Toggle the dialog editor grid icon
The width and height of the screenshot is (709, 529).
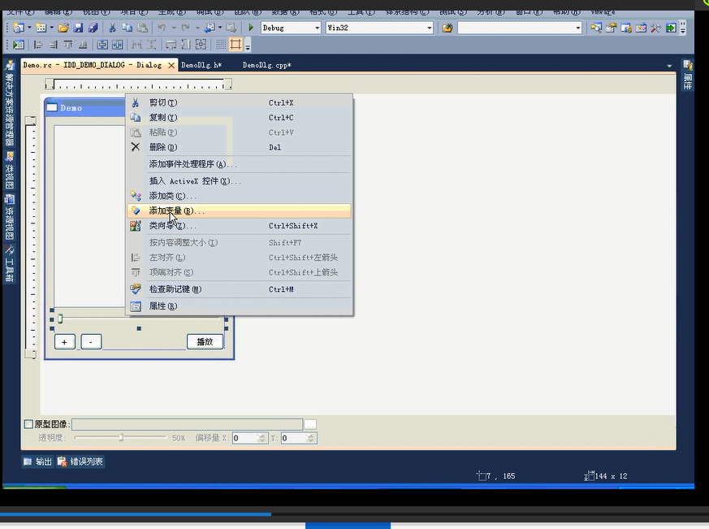(x=221, y=45)
